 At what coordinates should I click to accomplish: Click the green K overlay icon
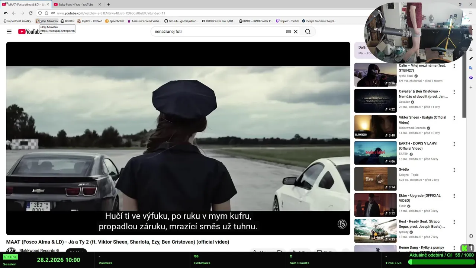pyautogui.click(x=464, y=248)
